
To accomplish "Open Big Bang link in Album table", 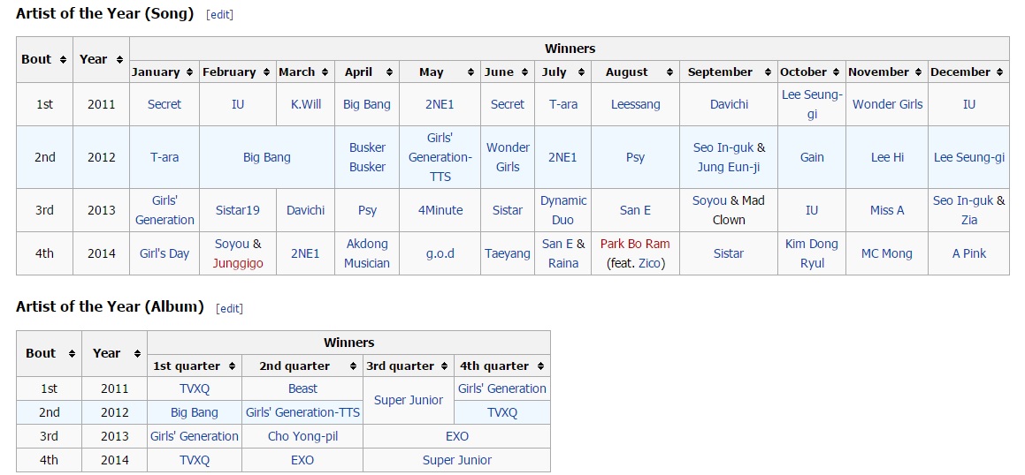I will click(195, 413).
